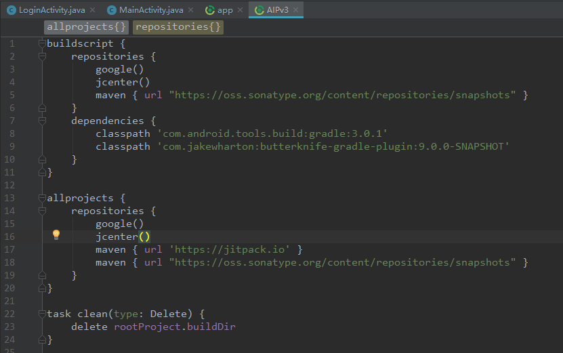Click the repositories keyword on line 2
This screenshot has width=563, height=353.
pyautogui.click(x=107, y=56)
